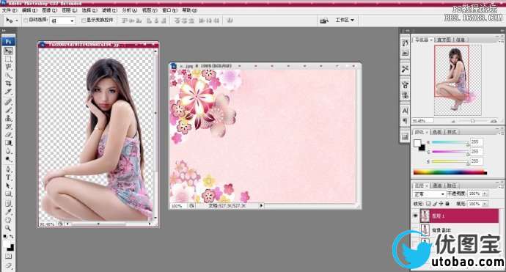This screenshot has width=506, height=272.
Task: Toggle lock all padlock icon
Action: (447, 204)
